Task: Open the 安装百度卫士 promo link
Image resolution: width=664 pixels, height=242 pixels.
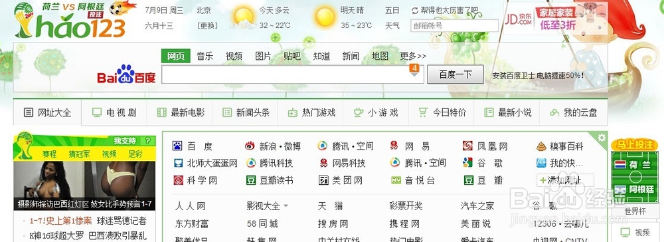Action: coord(537,75)
